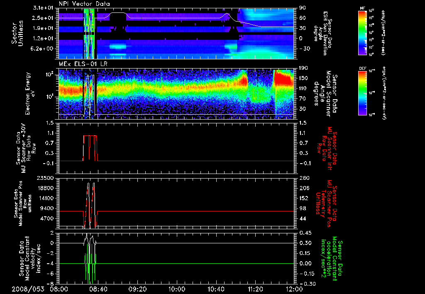This screenshot has width=425, height=294.
Task: Click the 14100 scanner position tick value
Action: pyautogui.click(x=46, y=198)
